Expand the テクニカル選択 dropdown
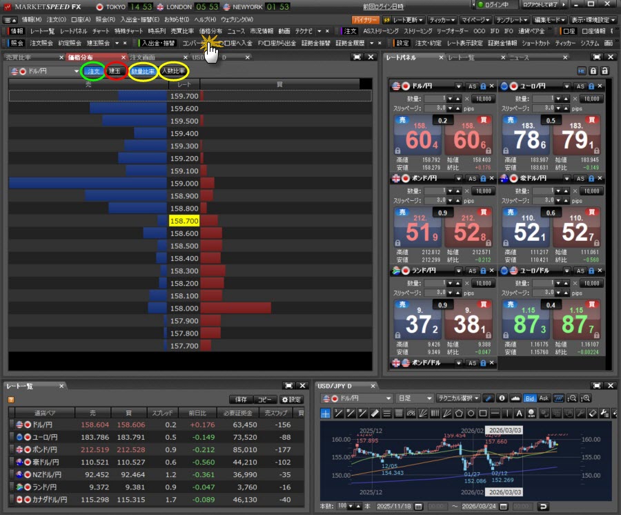Image resolution: width=621 pixels, height=515 pixels. (458, 398)
